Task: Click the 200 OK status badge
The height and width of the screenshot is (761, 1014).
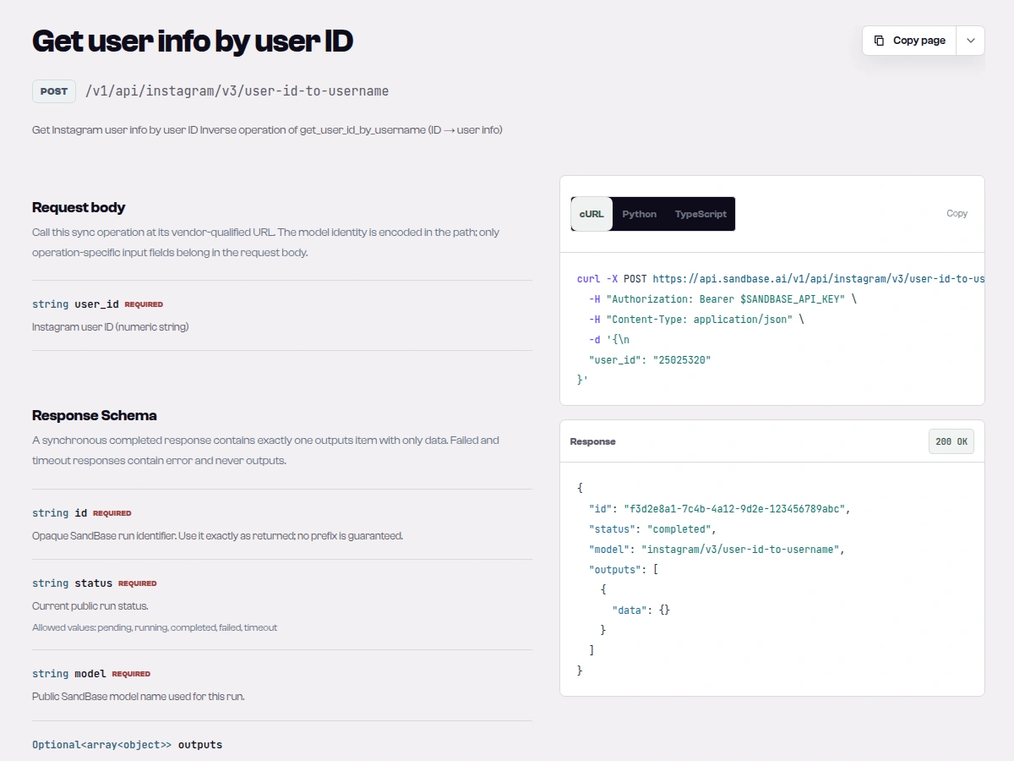Action: click(951, 441)
